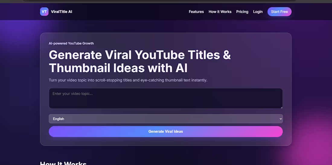The image size is (332, 165).
Task: Click Generate Viral Ideas button
Action: coord(166,131)
